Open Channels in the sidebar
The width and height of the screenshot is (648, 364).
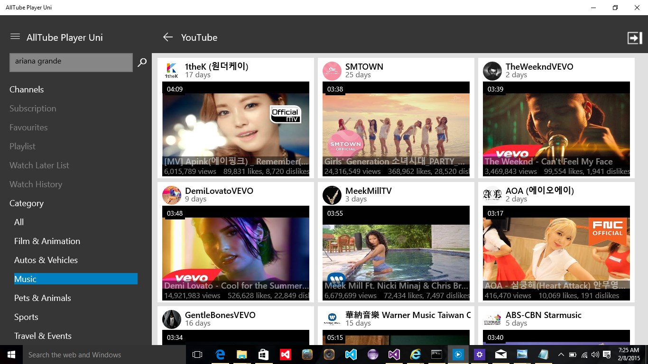coord(27,90)
